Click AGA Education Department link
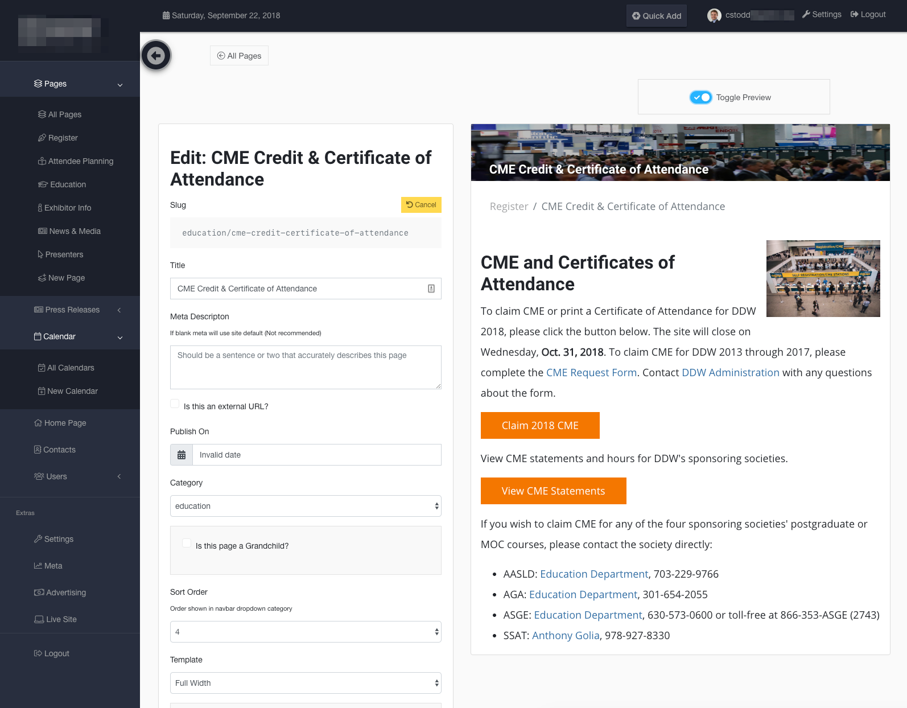Image resolution: width=907 pixels, height=708 pixels. coord(583,595)
